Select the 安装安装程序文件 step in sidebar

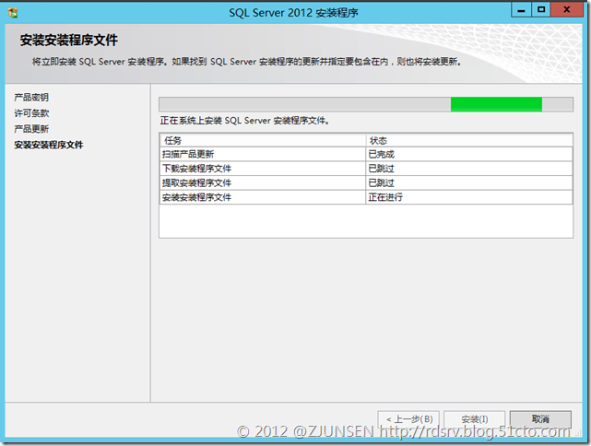(x=49, y=145)
